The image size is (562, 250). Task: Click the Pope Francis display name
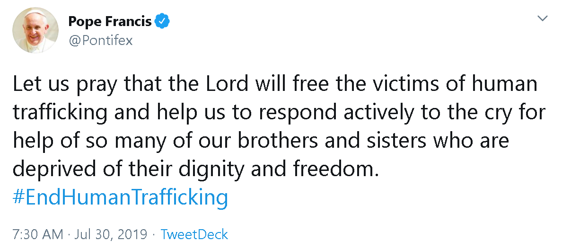(x=110, y=21)
